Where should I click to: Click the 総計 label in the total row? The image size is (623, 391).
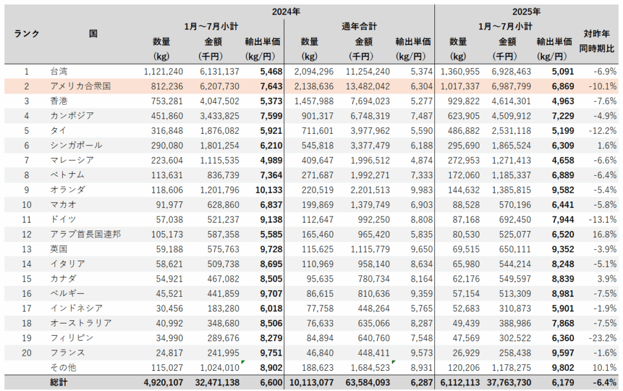click(x=60, y=382)
